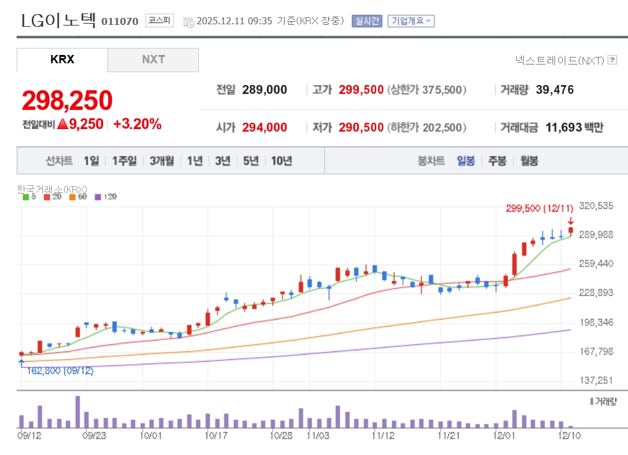Switch to the NXT tab
The height and width of the screenshot is (455, 628).
(153, 59)
